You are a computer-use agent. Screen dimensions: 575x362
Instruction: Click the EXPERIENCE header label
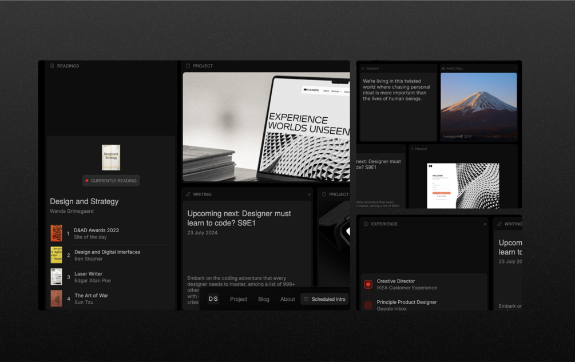[x=384, y=224]
